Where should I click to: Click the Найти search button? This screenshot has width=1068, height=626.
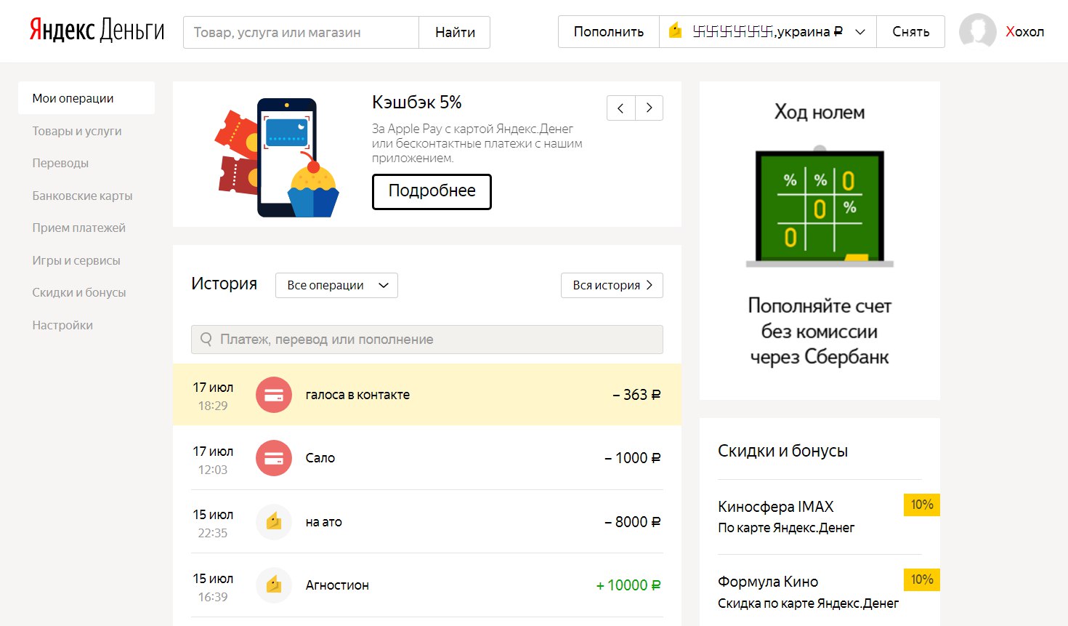click(x=455, y=32)
